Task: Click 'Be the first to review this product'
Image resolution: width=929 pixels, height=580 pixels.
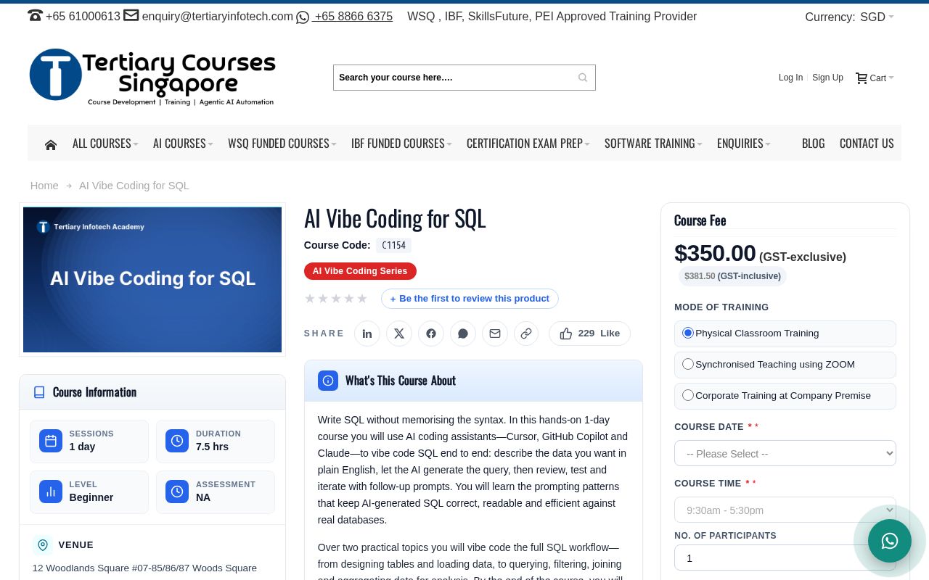Action: click(470, 299)
